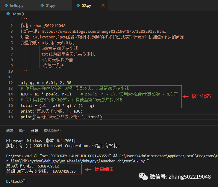Click the line 'total = (a1 - a30 * q) / (1 - q)'

click(57, 106)
